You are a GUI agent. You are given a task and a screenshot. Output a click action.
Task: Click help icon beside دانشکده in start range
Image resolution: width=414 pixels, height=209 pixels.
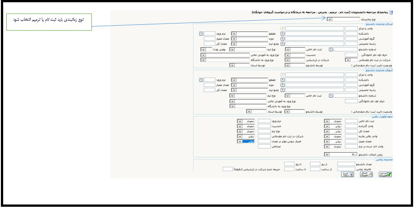point(282,34)
